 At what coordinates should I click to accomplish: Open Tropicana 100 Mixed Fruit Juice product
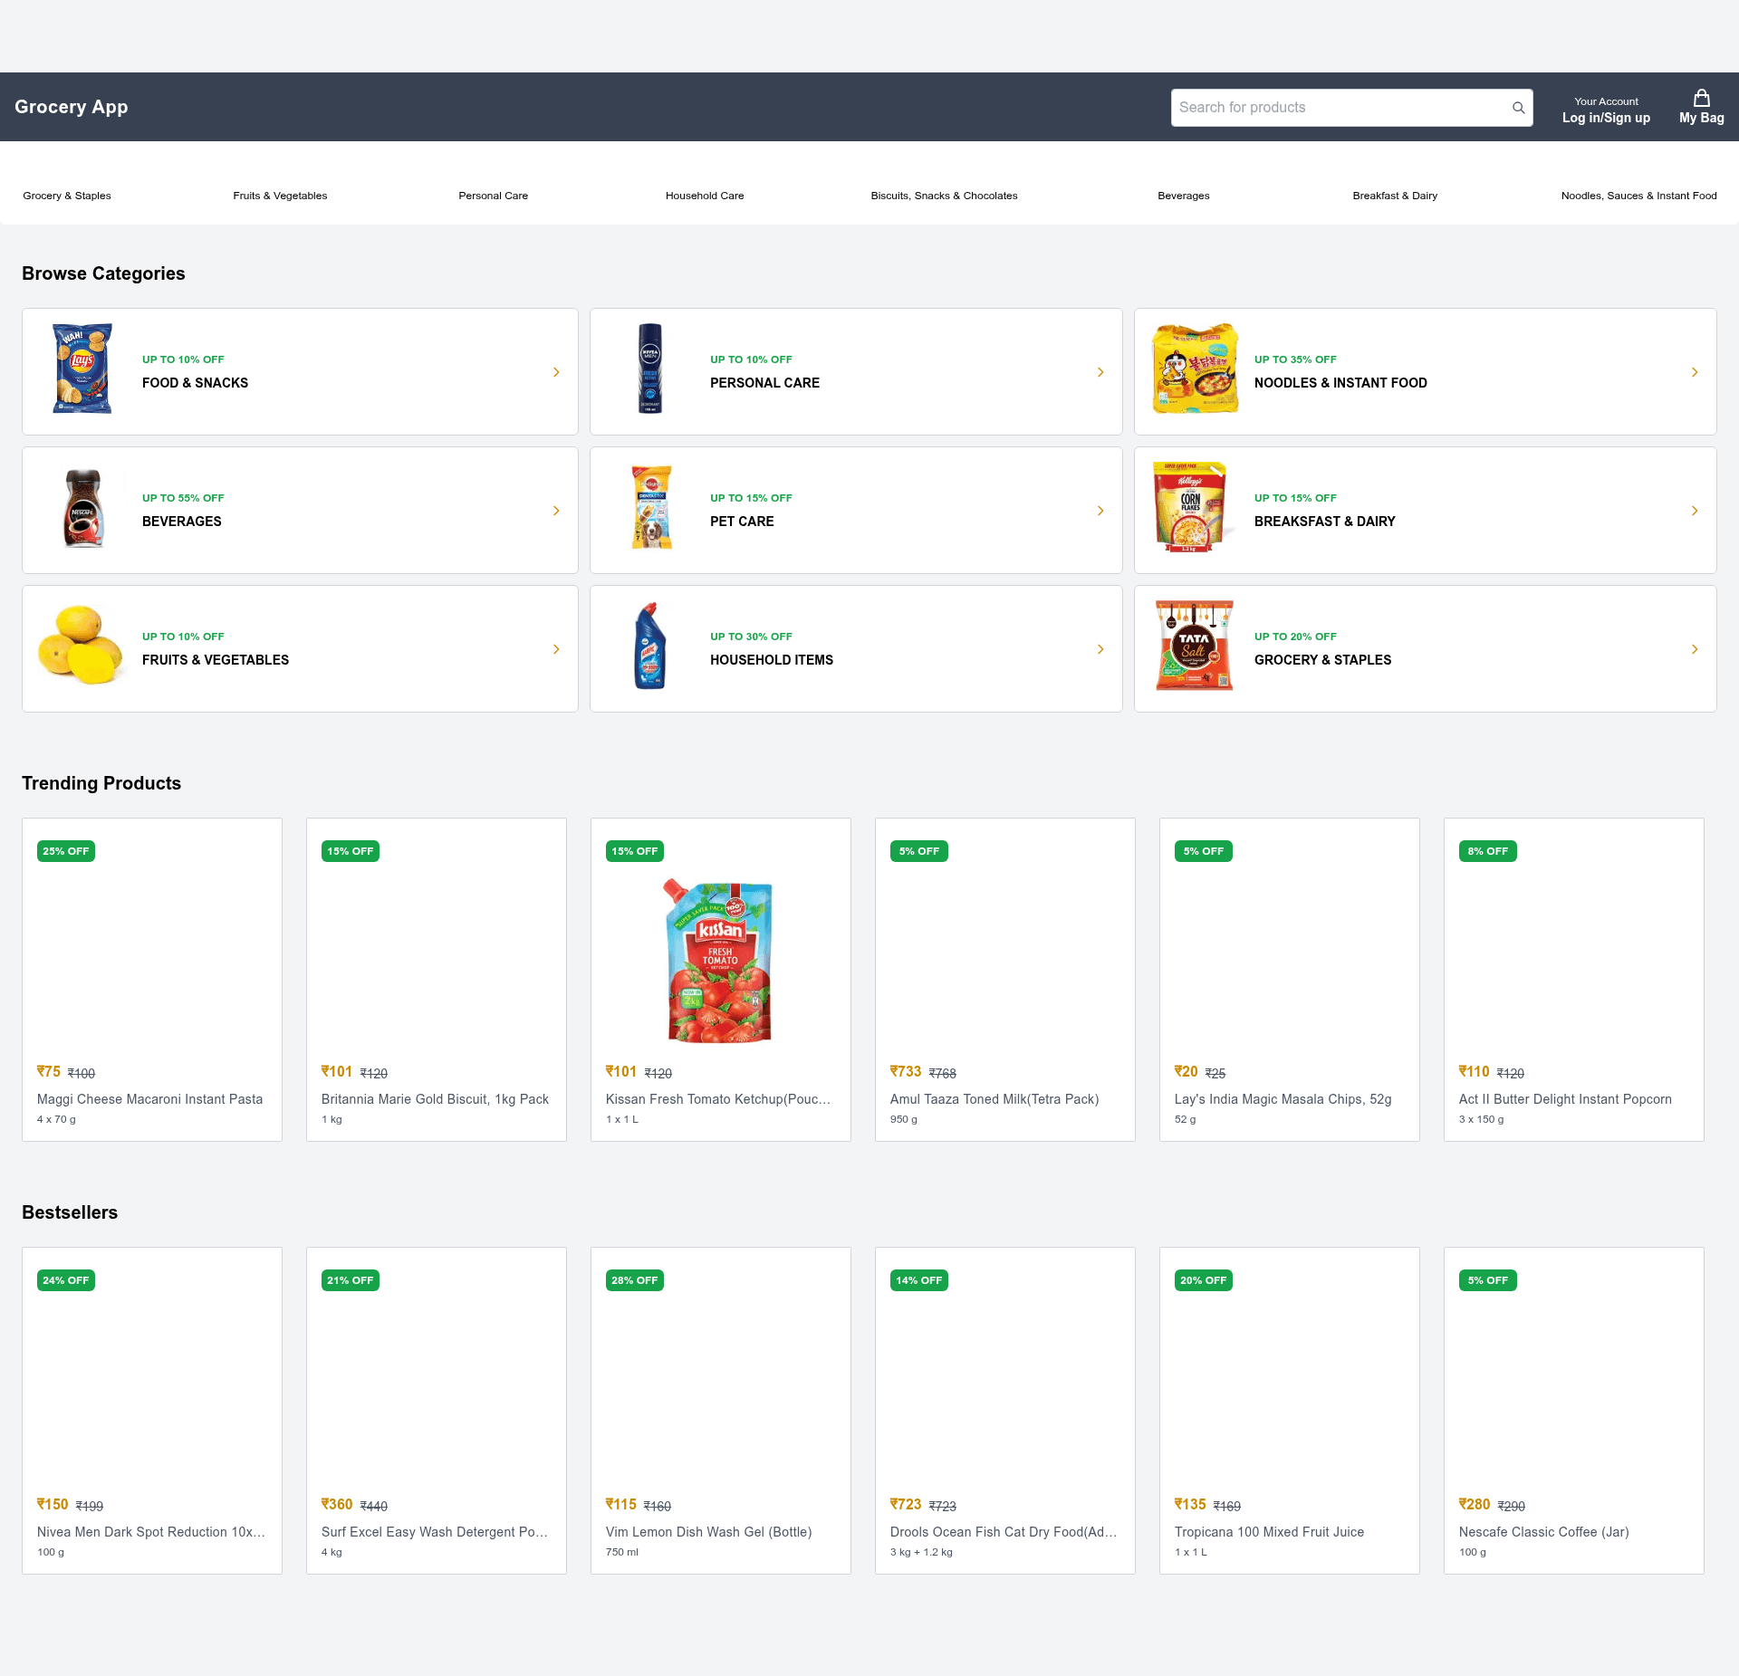[1269, 1532]
